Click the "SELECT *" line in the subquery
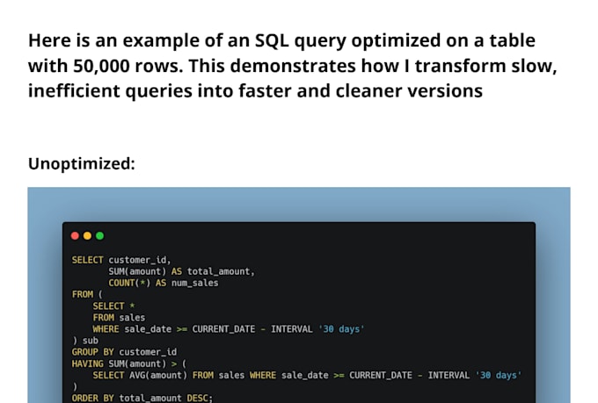 coord(113,306)
